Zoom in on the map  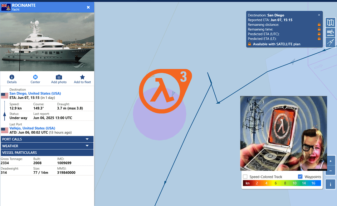[x=330, y=161]
